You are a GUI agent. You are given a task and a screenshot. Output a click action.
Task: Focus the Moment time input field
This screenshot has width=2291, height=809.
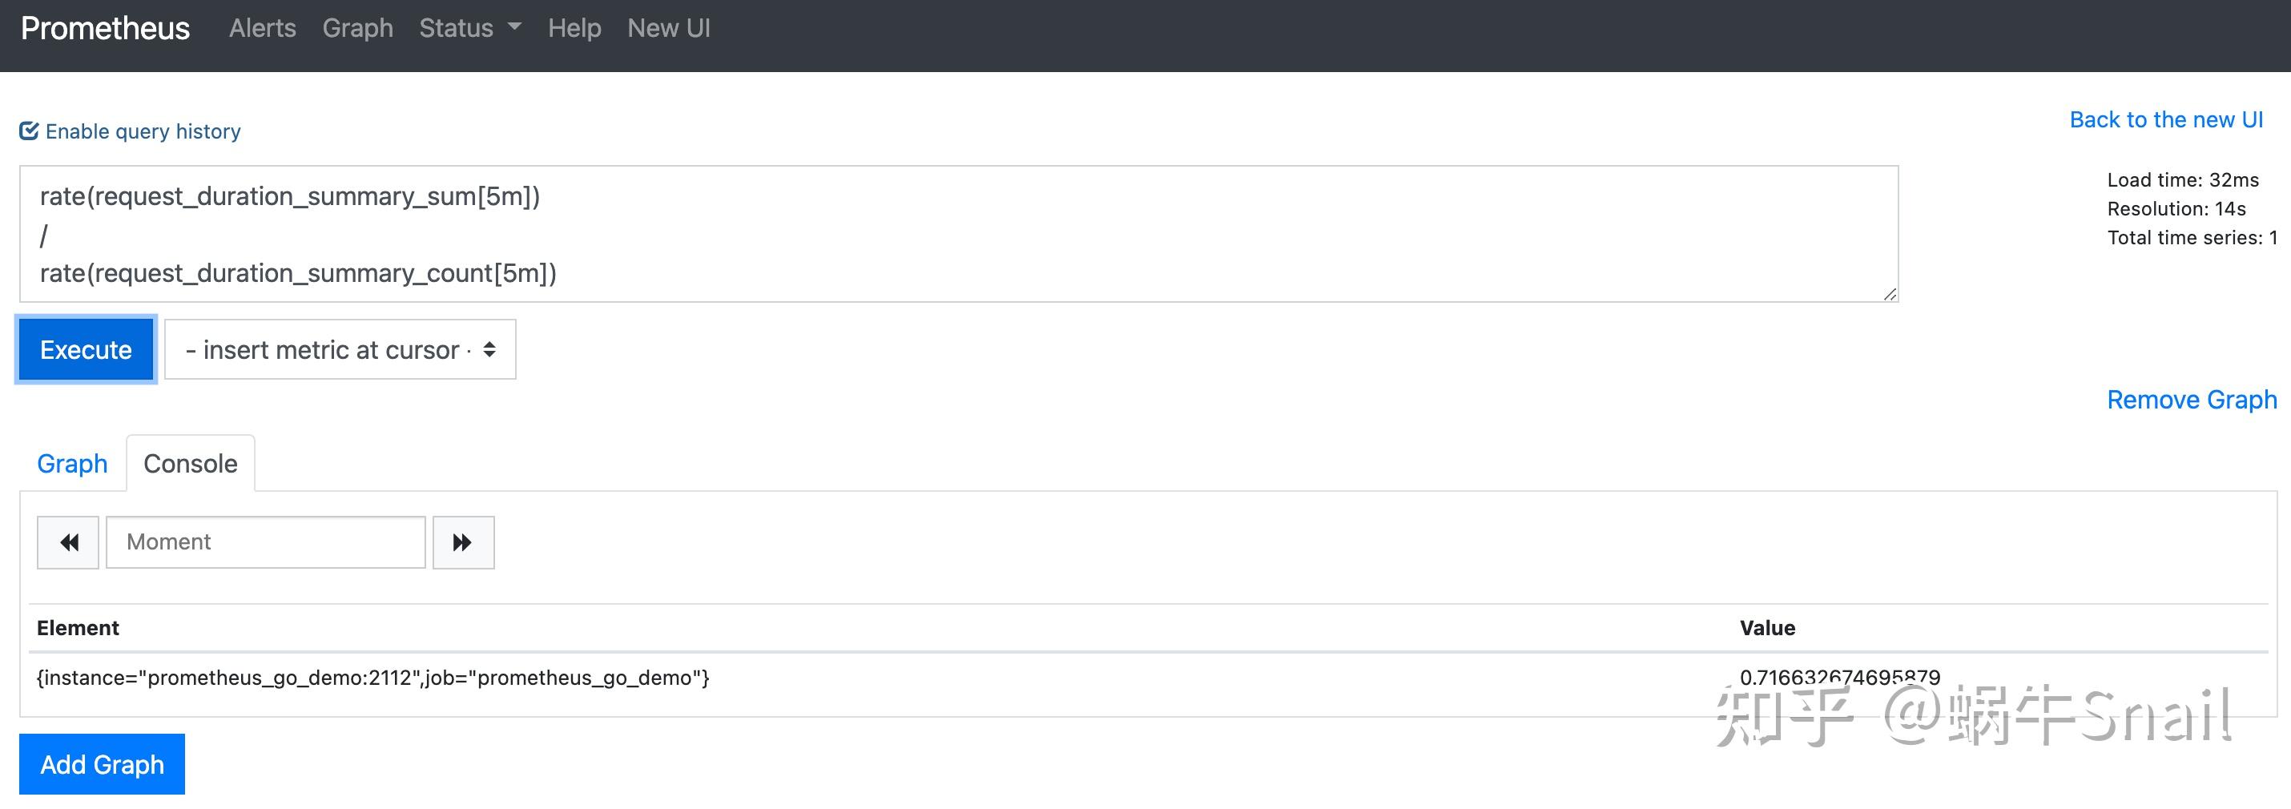[265, 542]
